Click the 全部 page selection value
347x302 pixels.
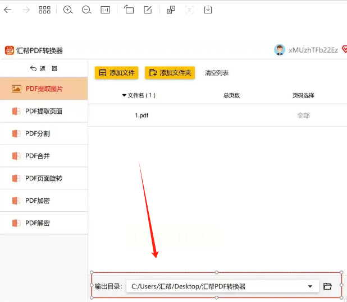point(303,115)
